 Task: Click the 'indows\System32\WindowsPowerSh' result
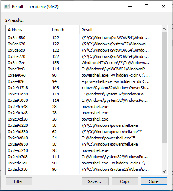click(116, 88)
